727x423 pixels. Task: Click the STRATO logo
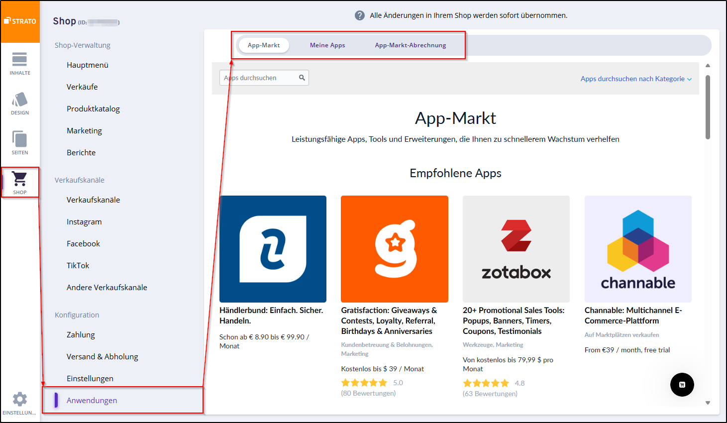click(x=20, y=21)
